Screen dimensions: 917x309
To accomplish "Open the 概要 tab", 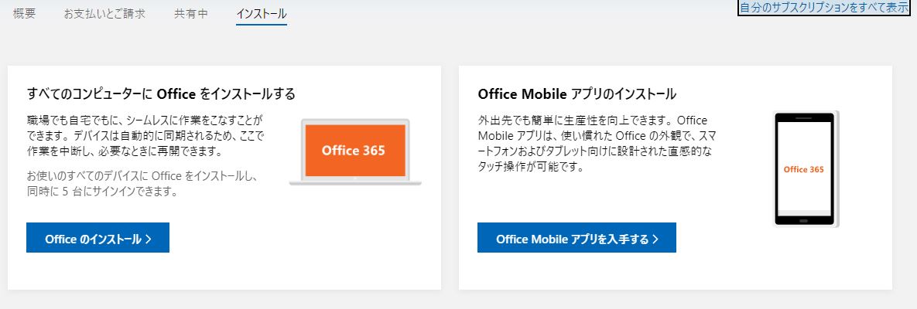I will pyautogui.click(x=24, y=14).
